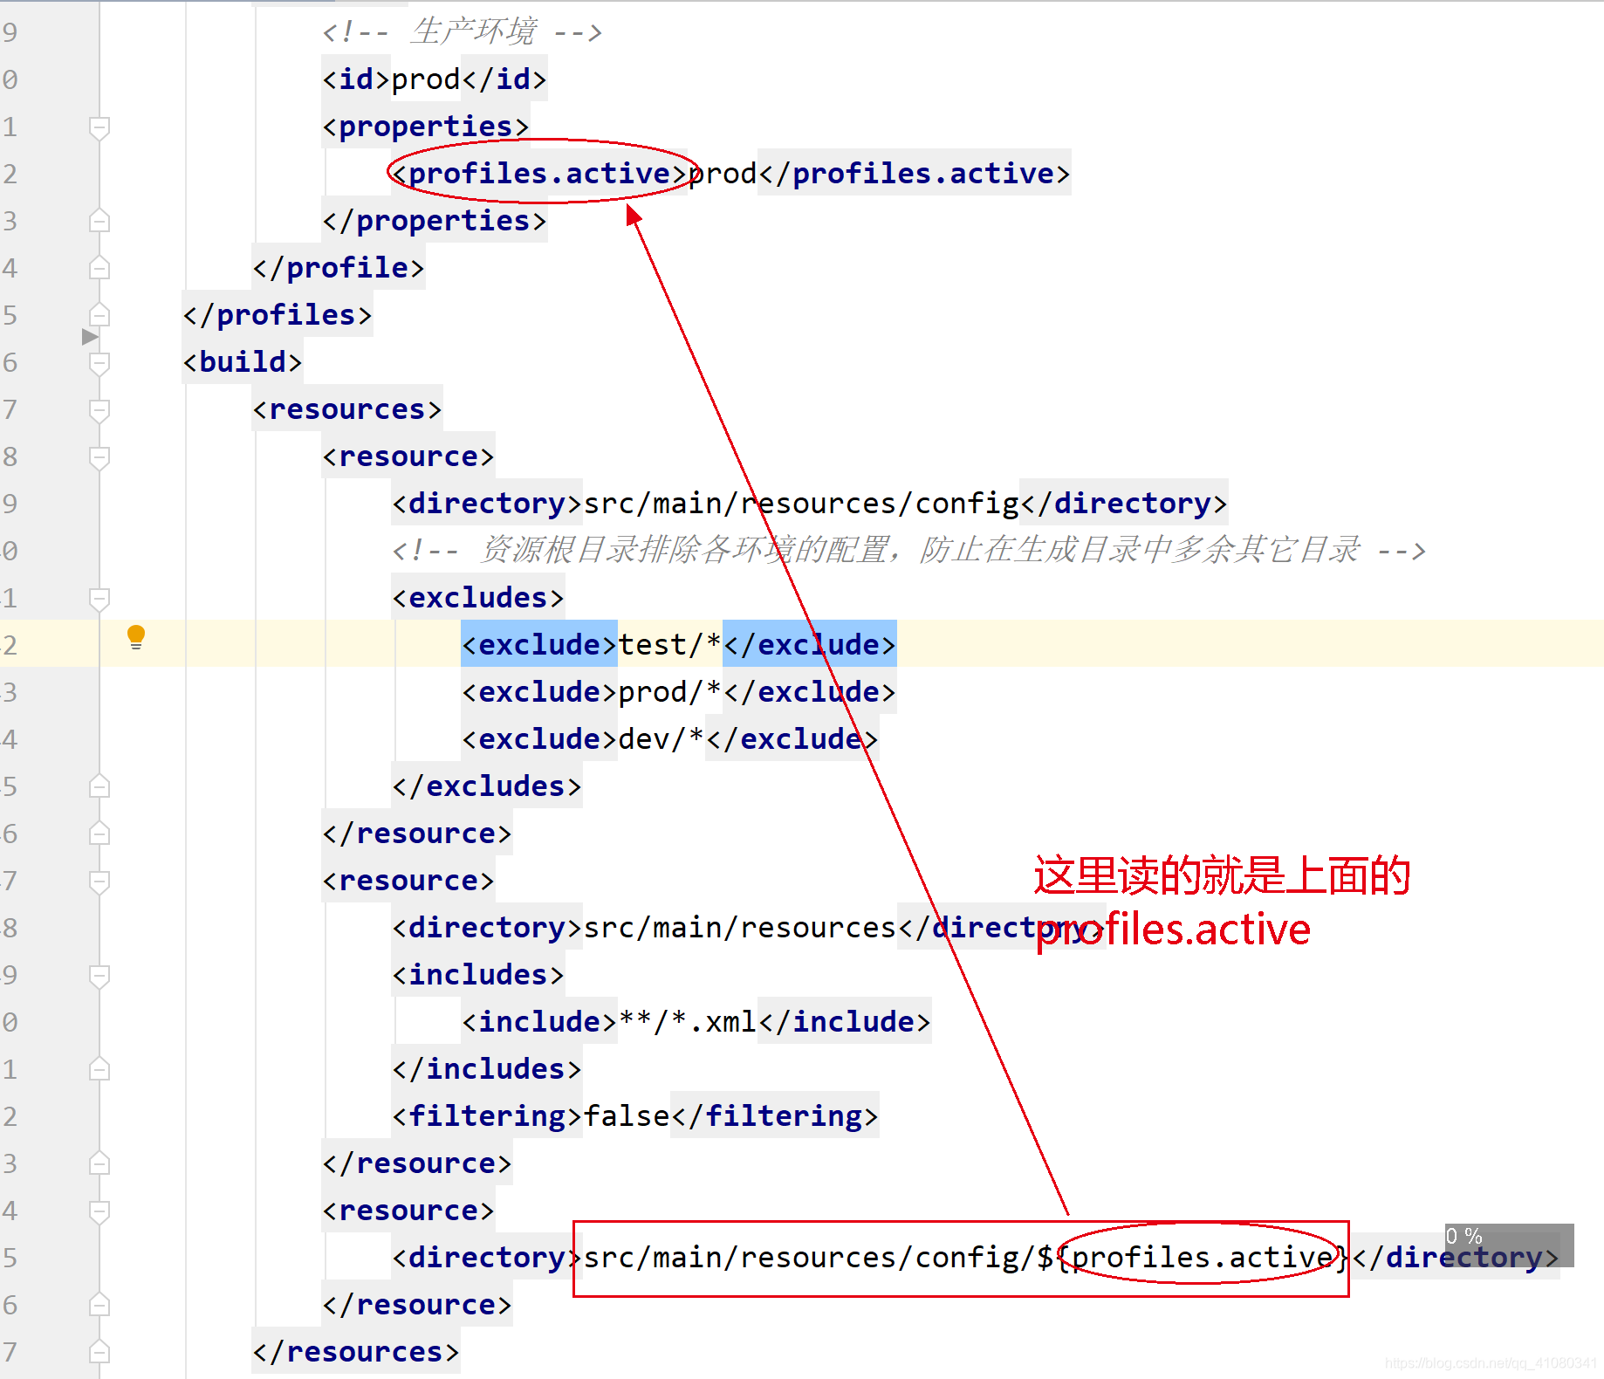Click the fold arrow next to the build tag
The width and height of the screenshot is (1604, 1379).
tap(98, 362)
